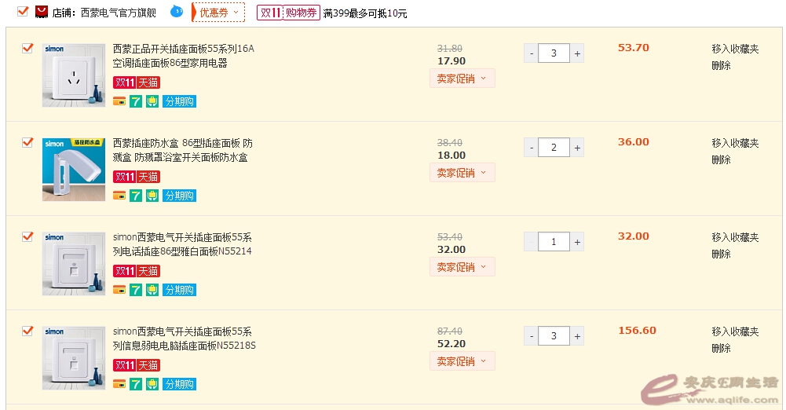
Task: Increase quantity of the first item with plus
Action: click(x=577, y=53)
